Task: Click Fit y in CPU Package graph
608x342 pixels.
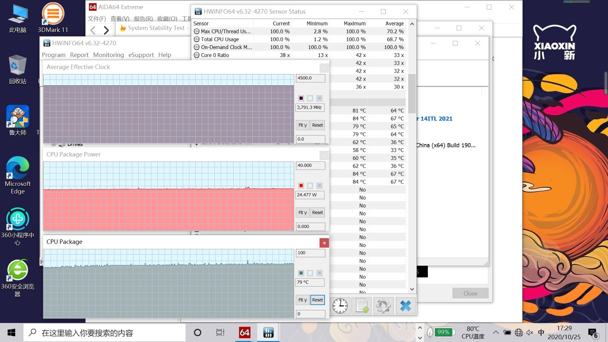Action: tap(302, 300)
